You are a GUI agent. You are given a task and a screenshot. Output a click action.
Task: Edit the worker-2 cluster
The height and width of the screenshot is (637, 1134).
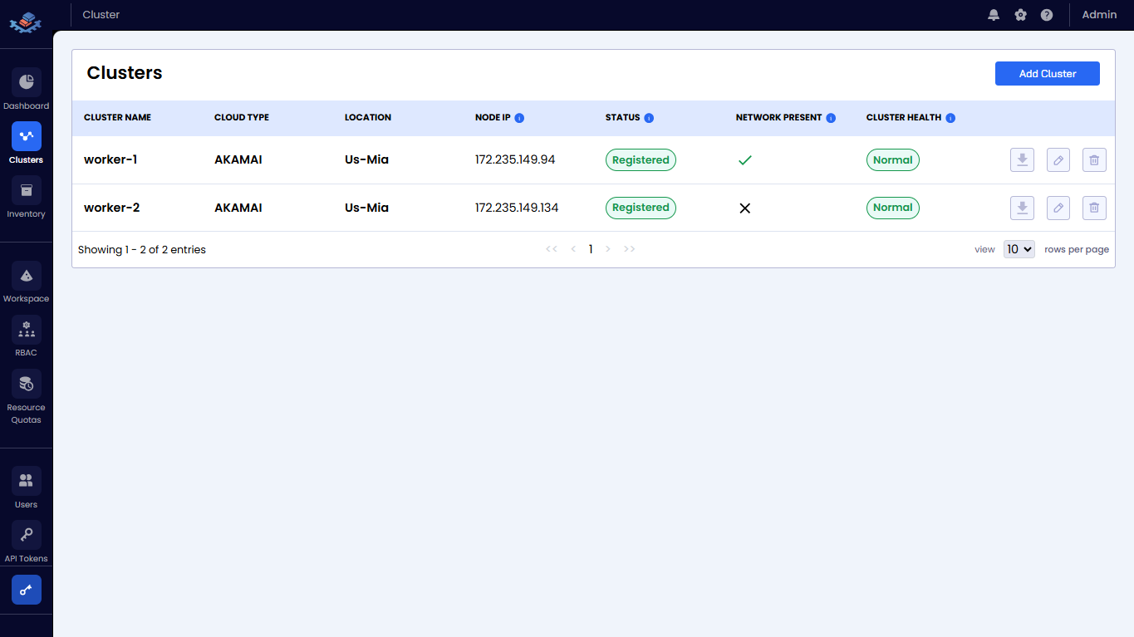tap(1058, 208)
